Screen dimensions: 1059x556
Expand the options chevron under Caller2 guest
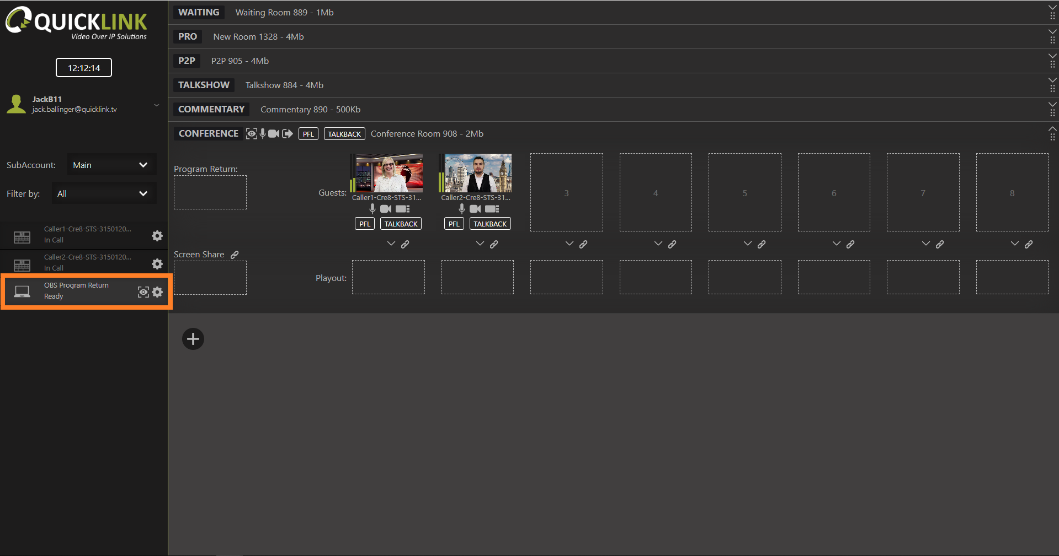480,244
